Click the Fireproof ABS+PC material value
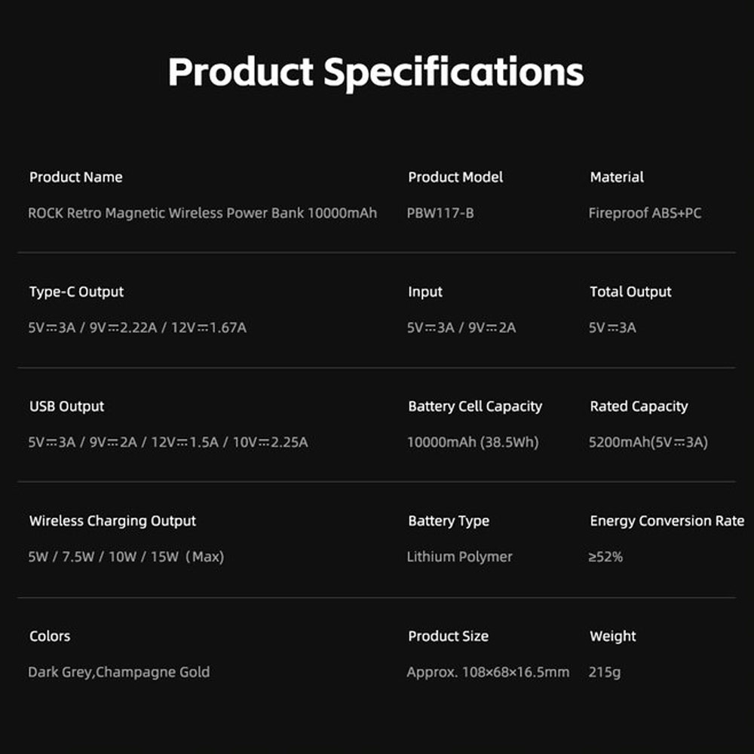The image size is (754, 754). 645,213
